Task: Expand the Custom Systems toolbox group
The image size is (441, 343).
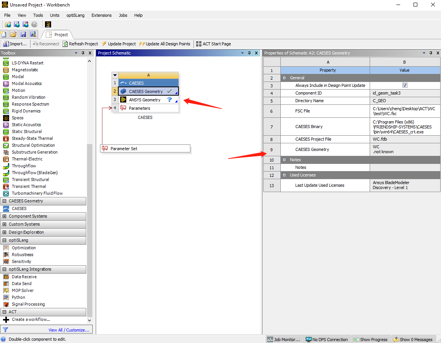Action: (x=4, y=224)
